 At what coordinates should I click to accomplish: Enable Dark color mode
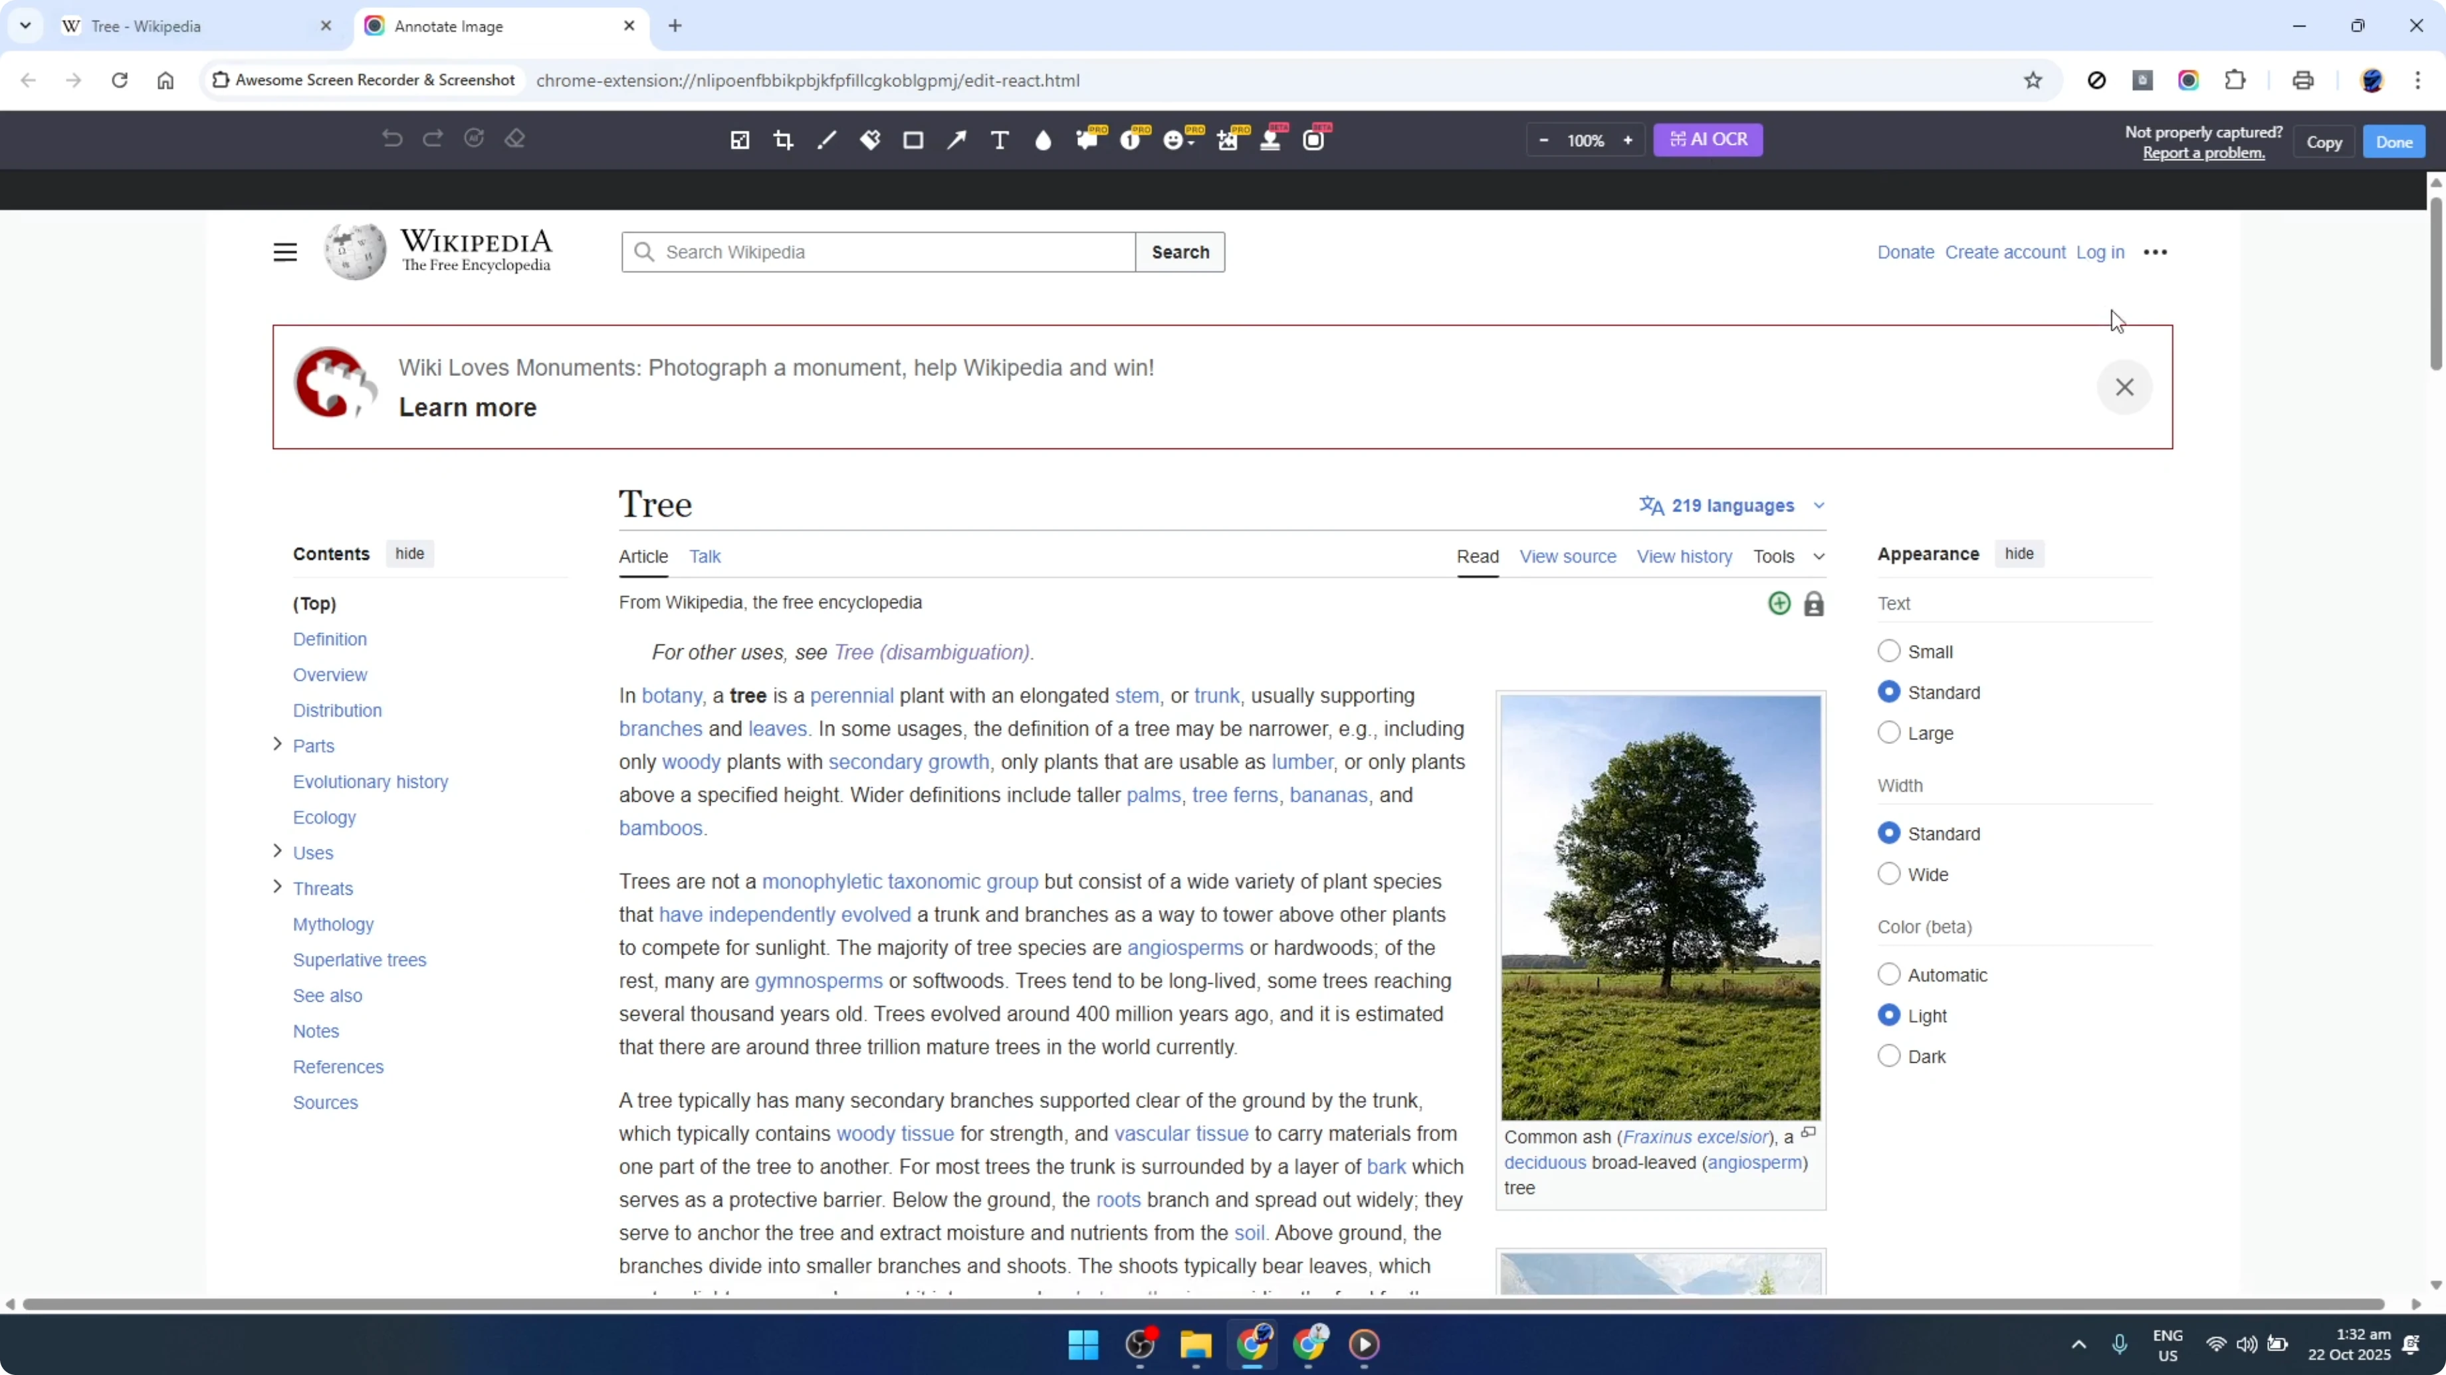[x=1890, y=1055]
